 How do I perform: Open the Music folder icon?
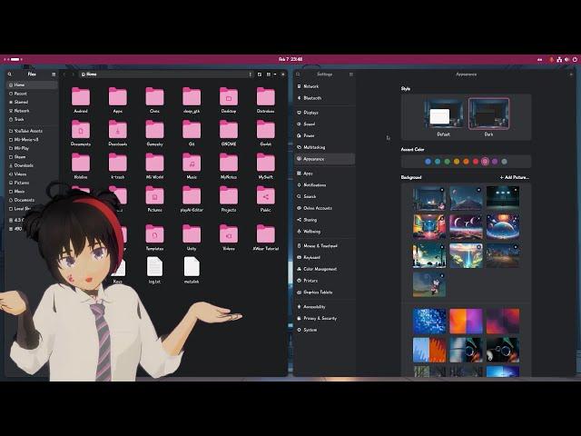[x=192, y=163]
